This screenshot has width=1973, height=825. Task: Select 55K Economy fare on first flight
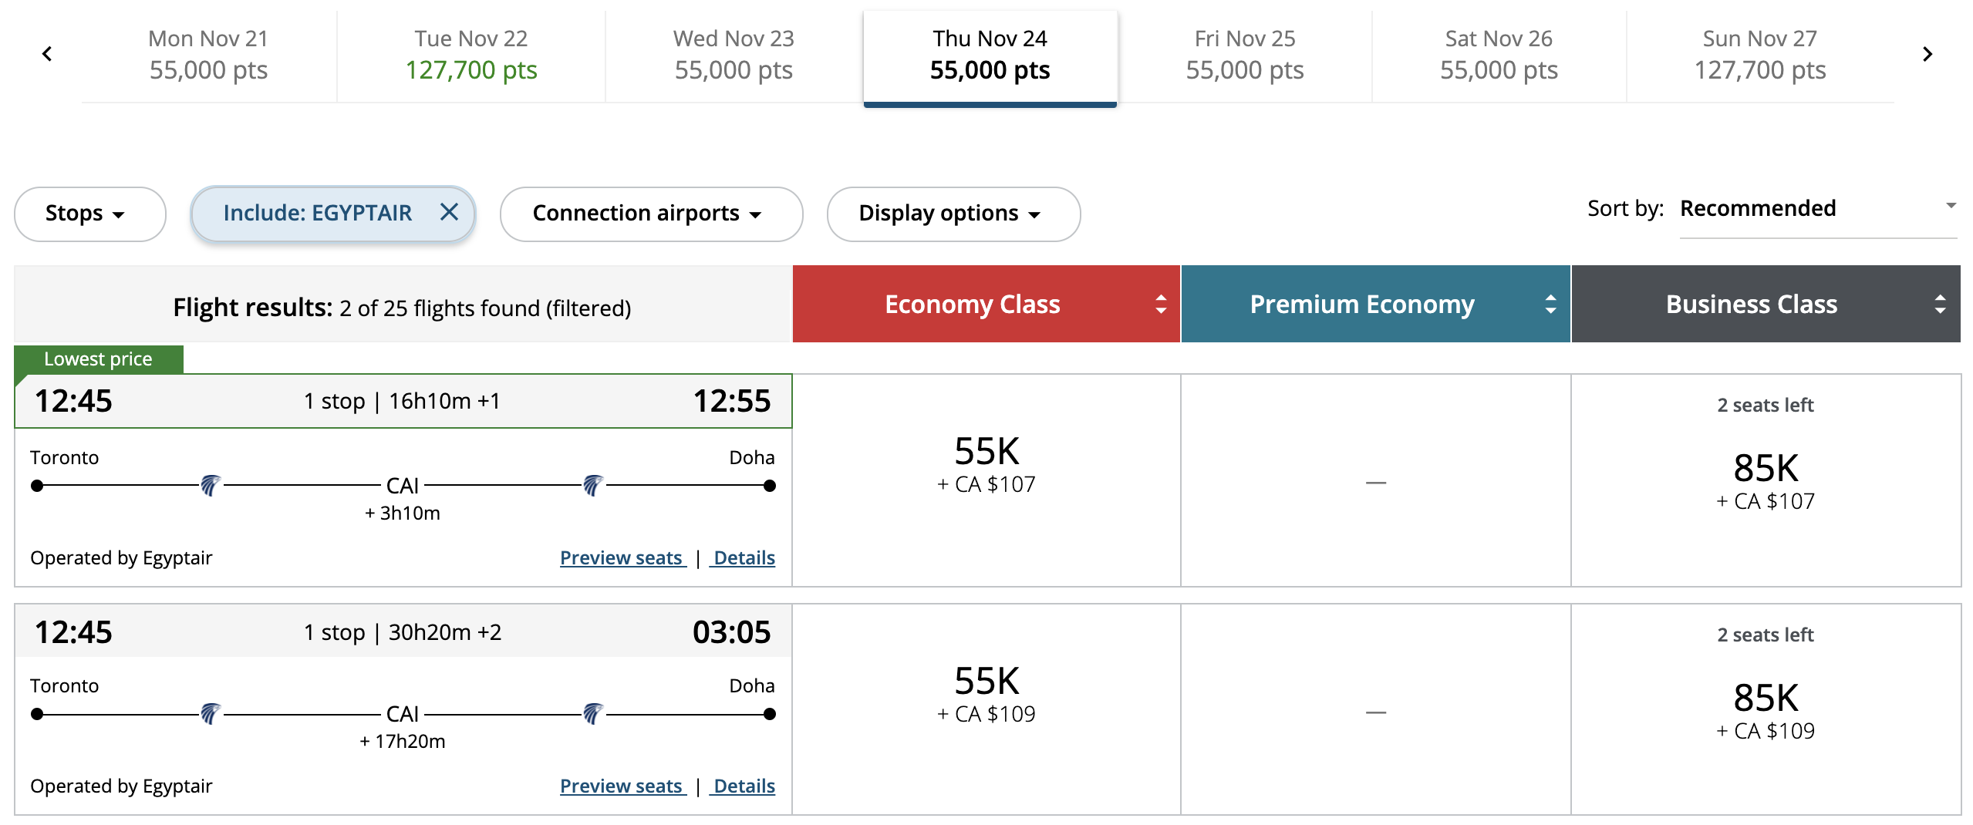[x=986, y=463]
